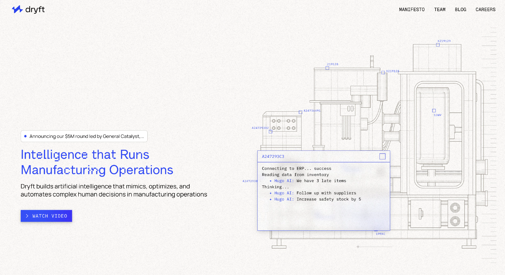This screenshot has width=505, height=275.
Task: Click the marker square under label 219128
Action: pos(327,68)
